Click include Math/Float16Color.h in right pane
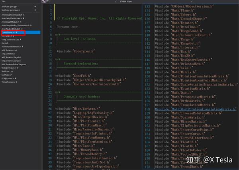The image size is (239, 170). 181,150
